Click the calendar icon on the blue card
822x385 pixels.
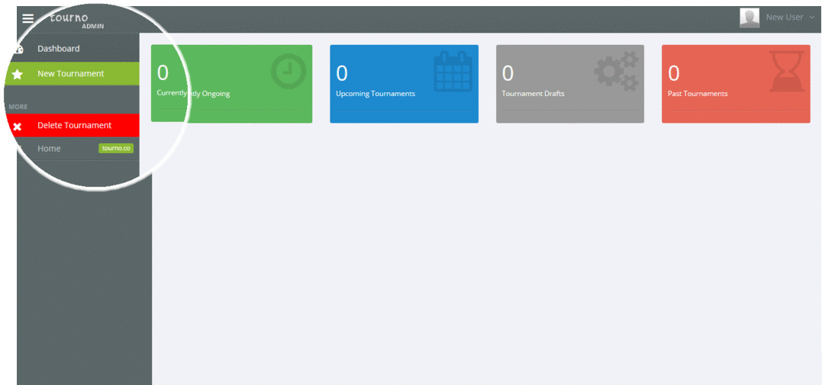pyautogui.click(x=453, y=72)
